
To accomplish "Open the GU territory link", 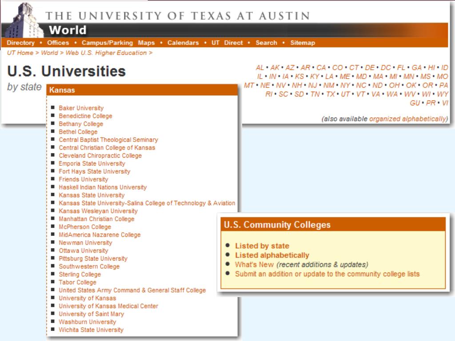I will (415, 103).
